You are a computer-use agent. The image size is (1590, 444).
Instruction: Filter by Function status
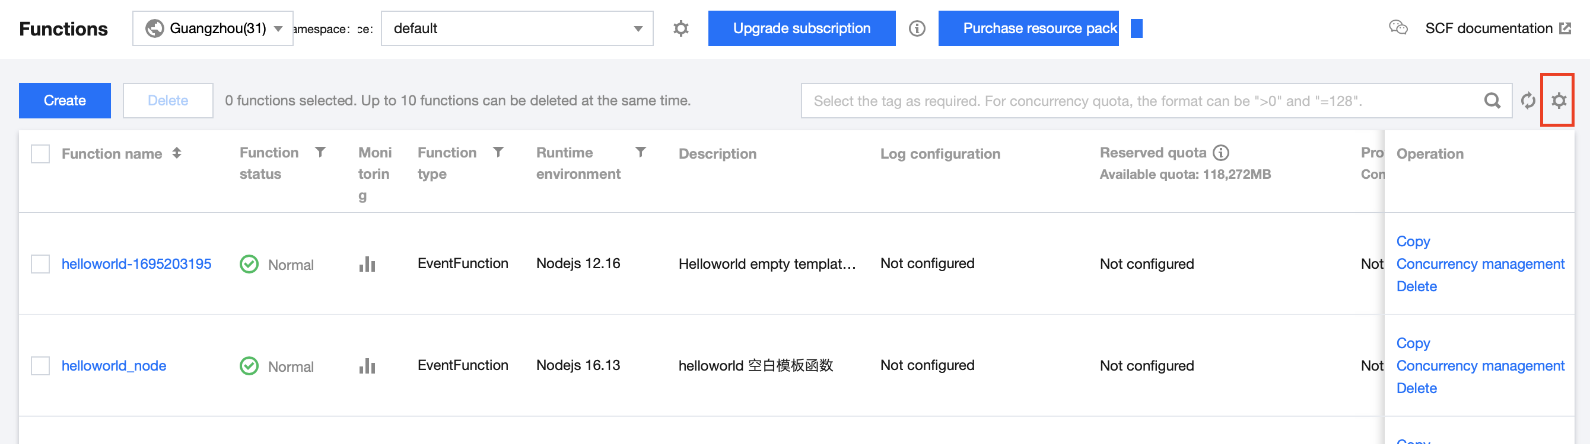(320, 152)
